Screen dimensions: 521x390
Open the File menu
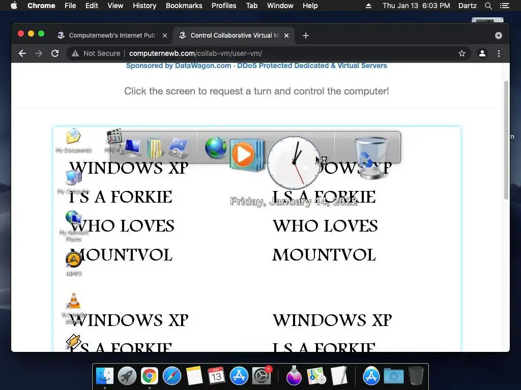[x=70, y=6]
